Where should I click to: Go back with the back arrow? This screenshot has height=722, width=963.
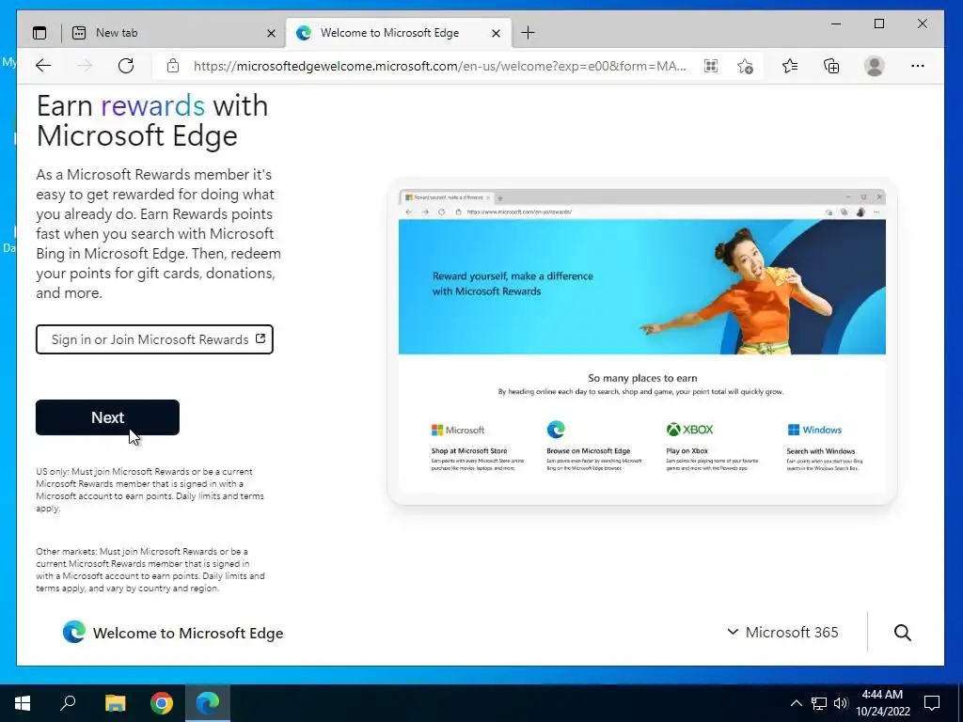43,66
